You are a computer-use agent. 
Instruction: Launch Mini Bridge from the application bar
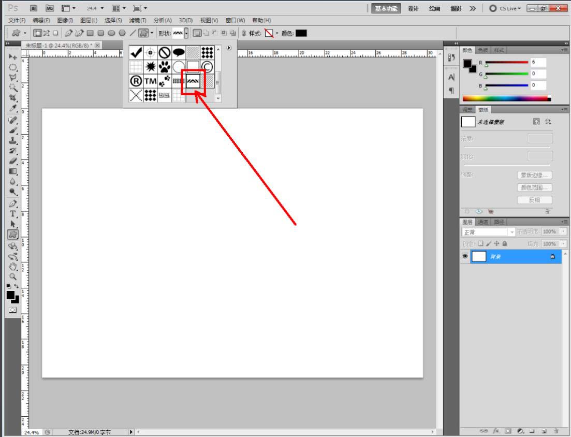(50, 8)
